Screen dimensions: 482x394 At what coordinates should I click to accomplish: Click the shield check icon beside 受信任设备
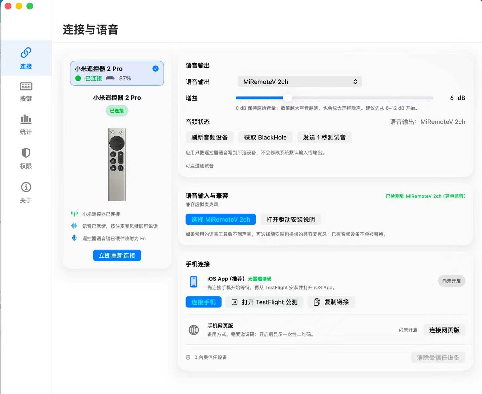tap(188, 357)
